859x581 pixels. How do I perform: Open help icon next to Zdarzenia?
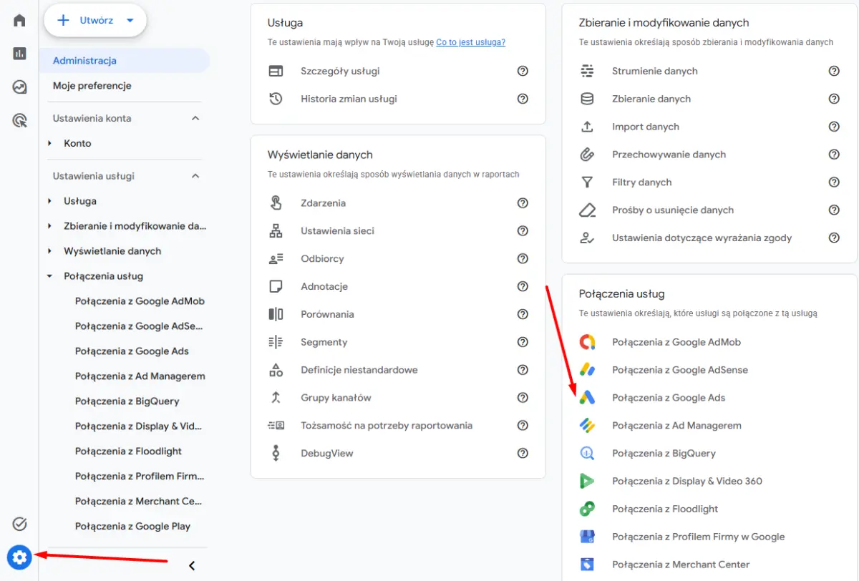pyautogui.click(x=523, y=203)
